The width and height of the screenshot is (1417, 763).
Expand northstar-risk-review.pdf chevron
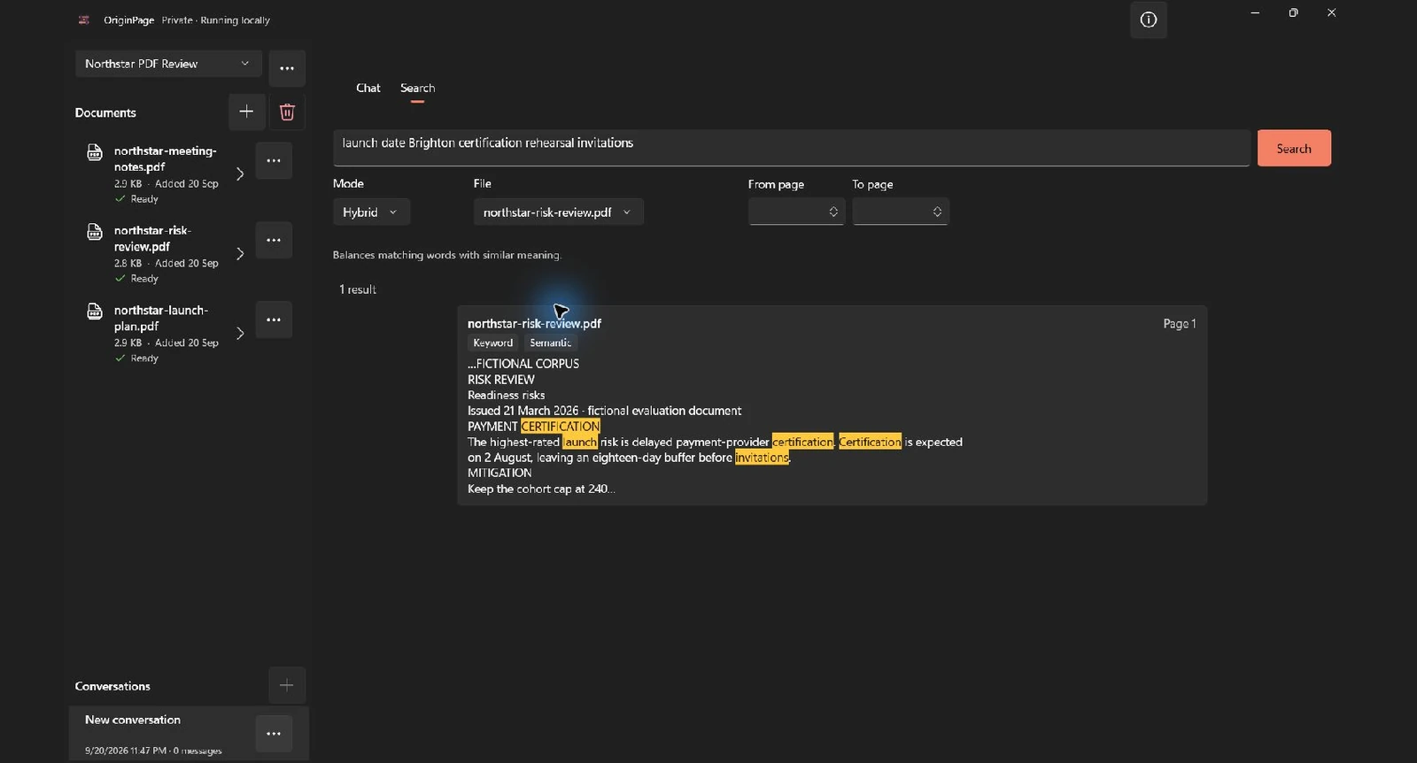[x=240, y=253]
